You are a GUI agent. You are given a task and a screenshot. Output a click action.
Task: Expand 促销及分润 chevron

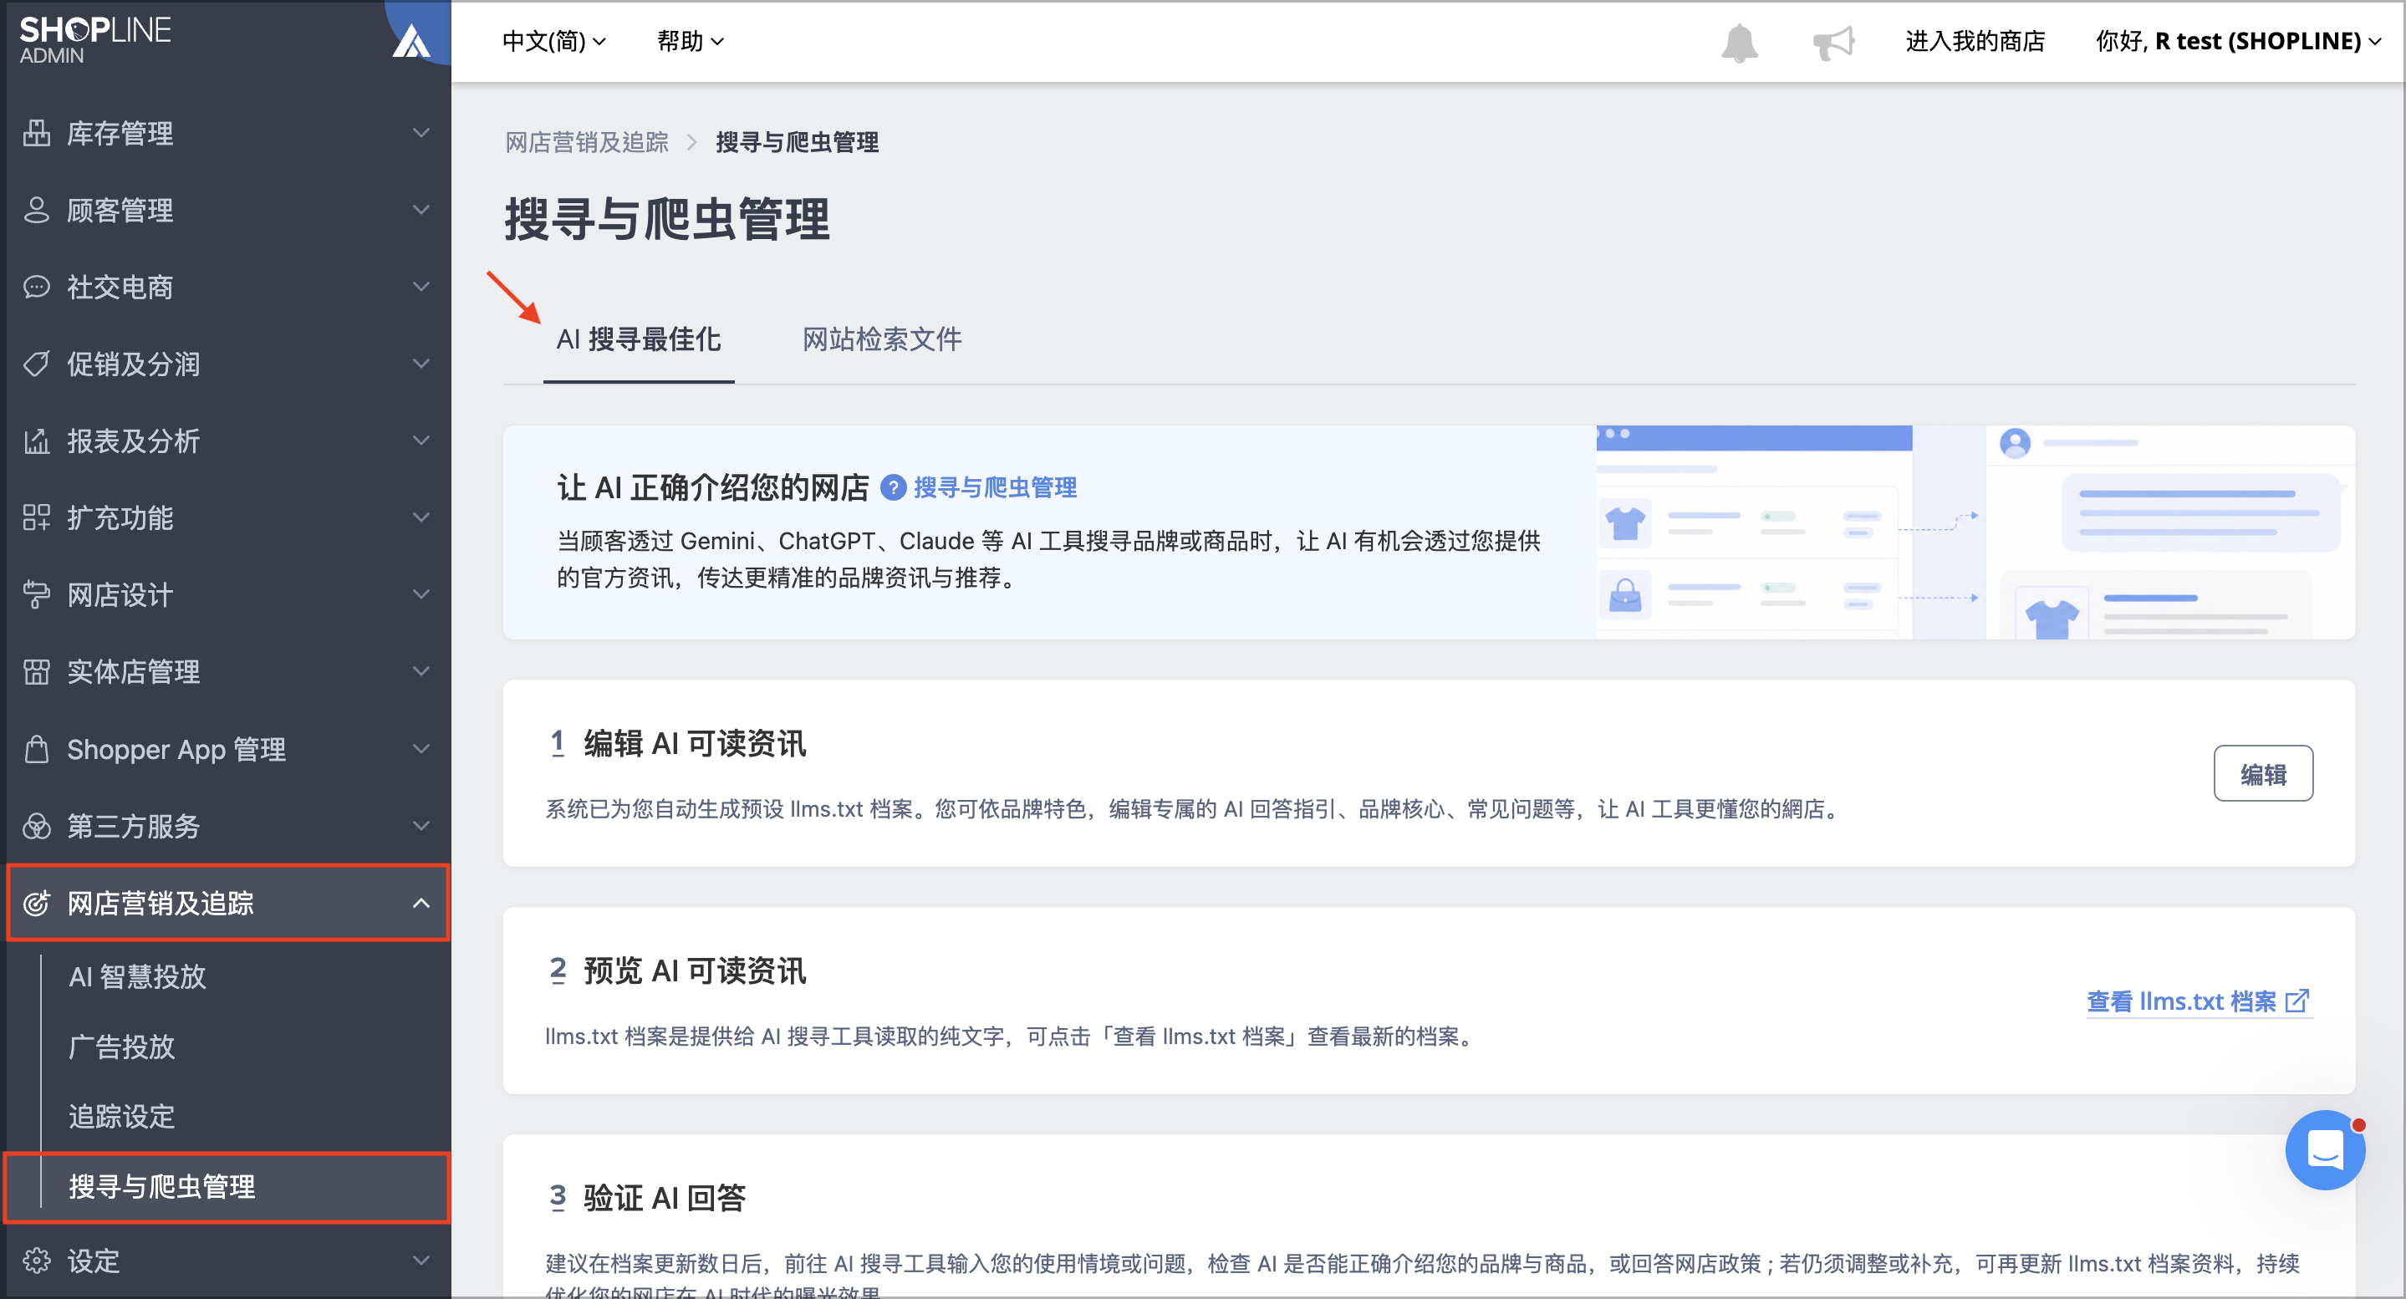point(421,364)
